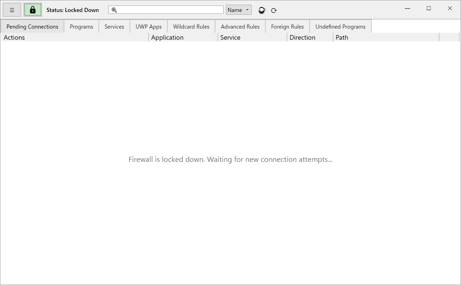Click the 'Firewall is locked down' message

(x=230, y=160)
